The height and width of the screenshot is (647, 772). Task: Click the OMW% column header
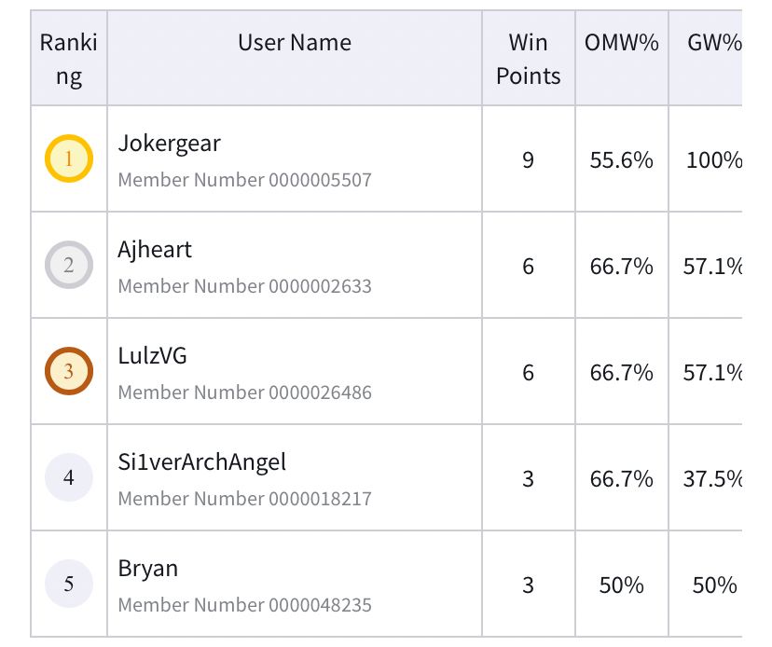[621, 42]
